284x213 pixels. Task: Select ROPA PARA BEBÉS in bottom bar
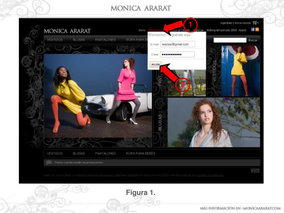pyautogui.click(x=140, y=153)
